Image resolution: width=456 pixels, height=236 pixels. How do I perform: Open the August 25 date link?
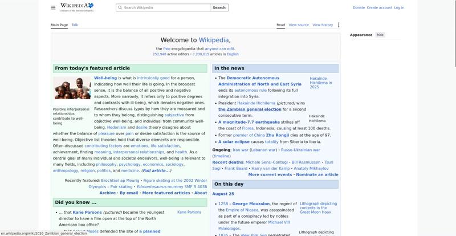click(223, 194)
